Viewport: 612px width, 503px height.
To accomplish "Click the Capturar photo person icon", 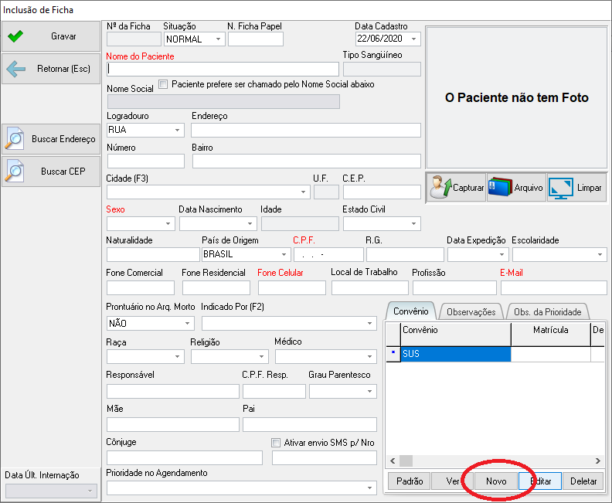I will click(440, 187).
